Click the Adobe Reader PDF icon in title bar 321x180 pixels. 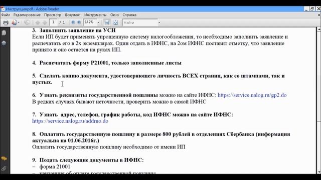[3, 9]
